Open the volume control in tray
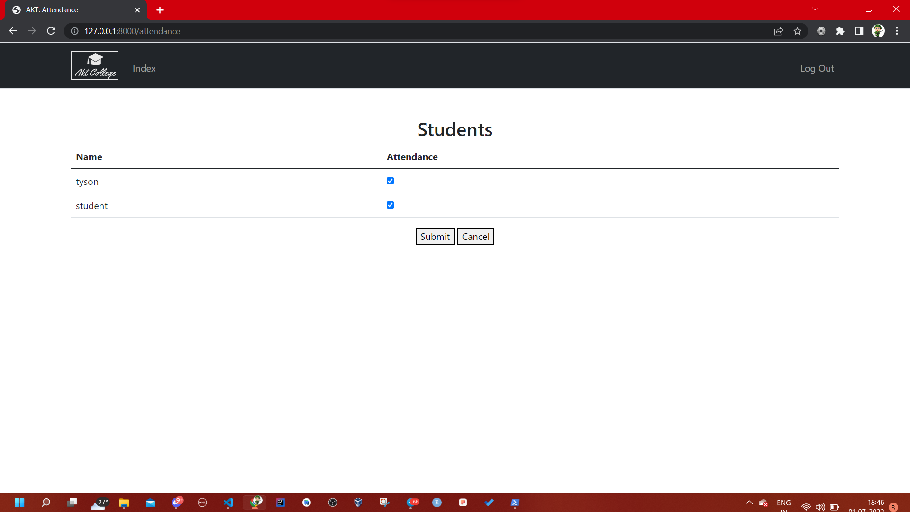Image resolution: width=910 pixels, height=512 pixels. pos(820,507)
